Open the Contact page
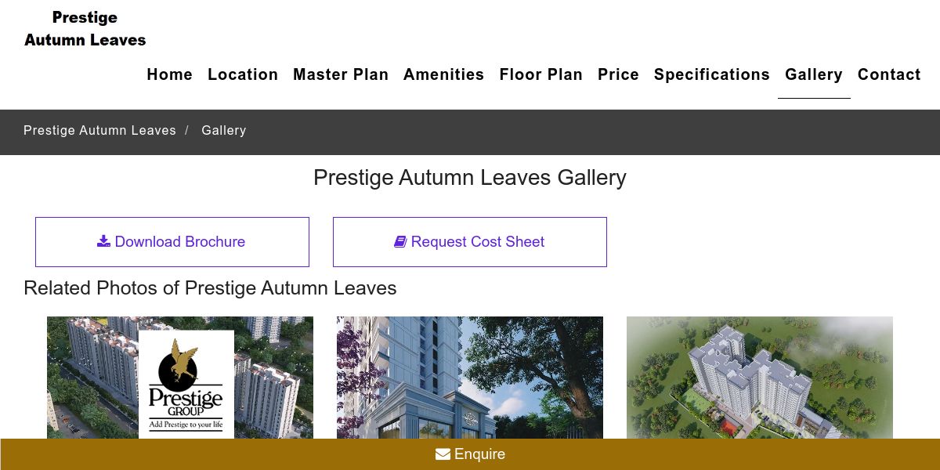 888,74
